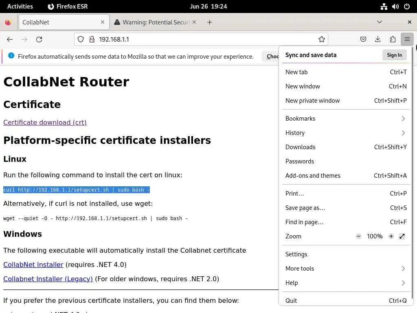
Task: Zoom out with the minus button
Action: click(358, 236)
